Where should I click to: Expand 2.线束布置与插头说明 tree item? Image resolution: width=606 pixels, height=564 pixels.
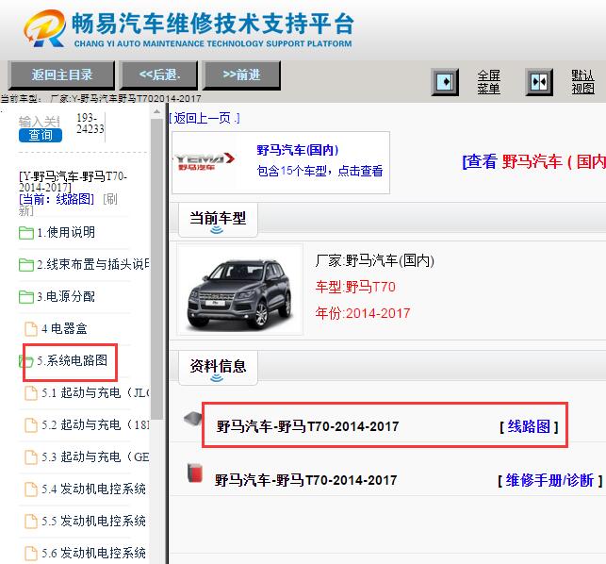click(x=93, y=265)
